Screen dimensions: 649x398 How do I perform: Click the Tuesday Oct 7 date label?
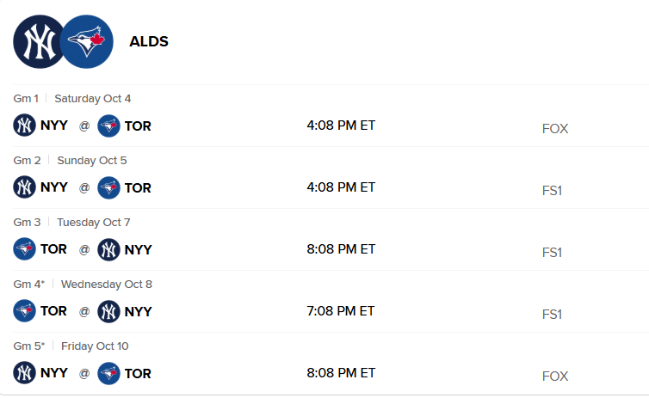94,223
